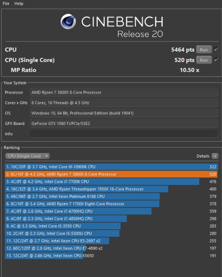Click the OS information field
222x277 pixels.
click(124, 113)
